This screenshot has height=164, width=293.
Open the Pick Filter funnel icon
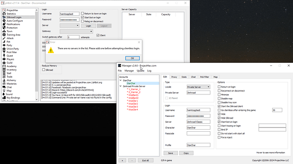click(x=4, y=52)
